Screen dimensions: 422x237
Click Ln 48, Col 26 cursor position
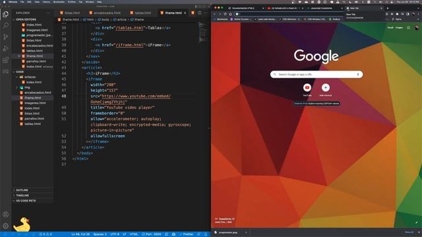[x=80, y=234]
